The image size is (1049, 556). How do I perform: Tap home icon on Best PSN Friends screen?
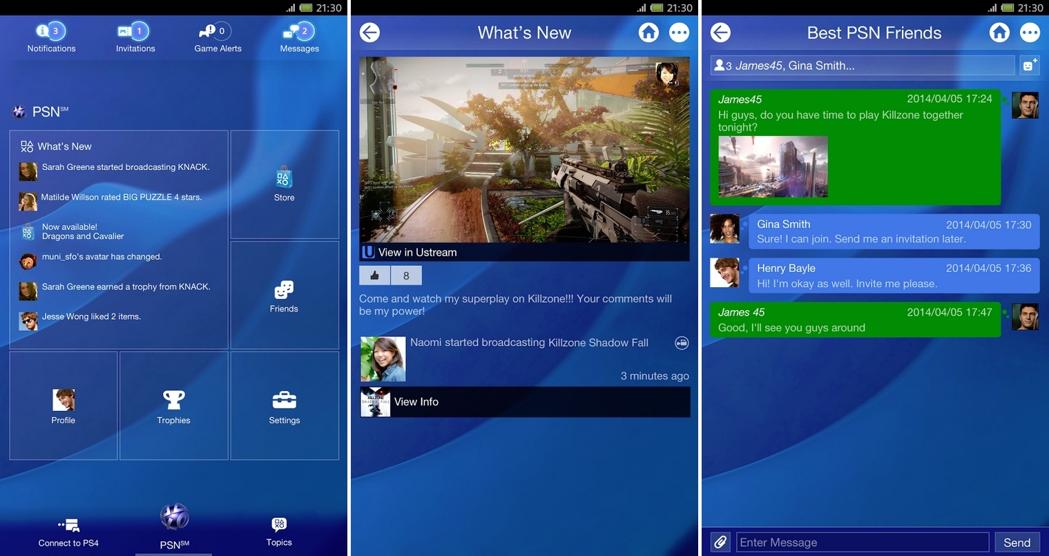999,32
